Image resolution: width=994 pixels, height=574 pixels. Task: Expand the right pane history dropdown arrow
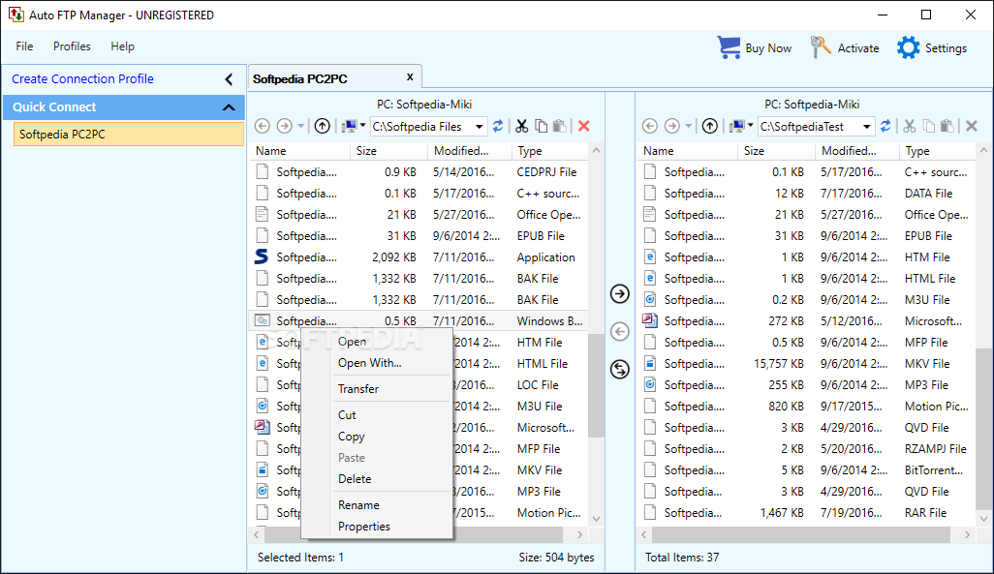pos(689,126)
